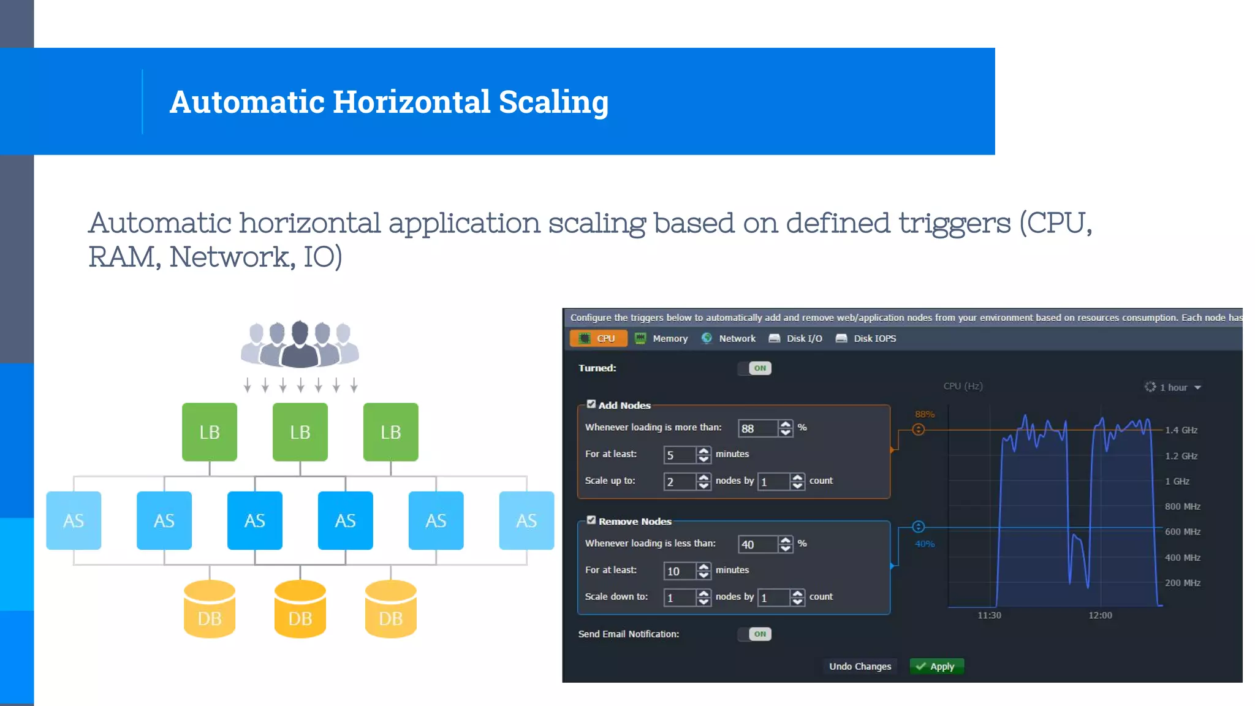The height and width of the screenshot is (706, 1255).
Task: Click the Add Nodes minutes field showing 5
Action: point(680,455)
